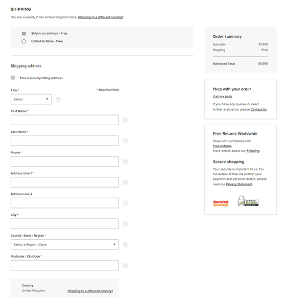Image resolution: width=286 pixels, height=298 pixels.
Task: Click the help icon next to Title
Action: 58,99
